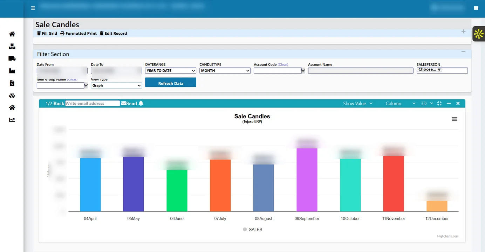Click the Sale Candles chart title
The height and width of the screenshot is (252, 485).
point(252,116)
